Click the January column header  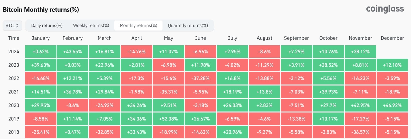(41, 38)
